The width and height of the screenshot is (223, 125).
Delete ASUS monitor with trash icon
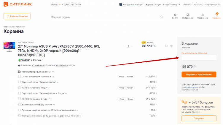coord(171,46)
